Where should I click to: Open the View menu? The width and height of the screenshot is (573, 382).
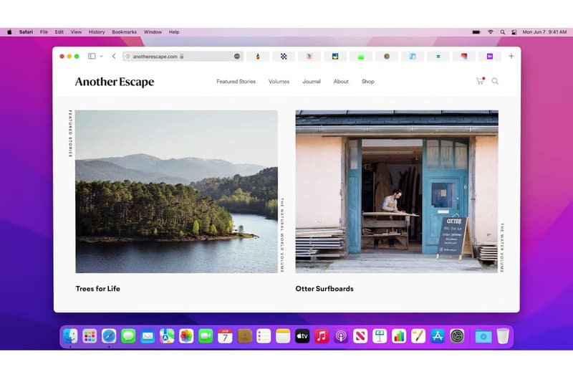pyautogui.click(x=76, y=32)
